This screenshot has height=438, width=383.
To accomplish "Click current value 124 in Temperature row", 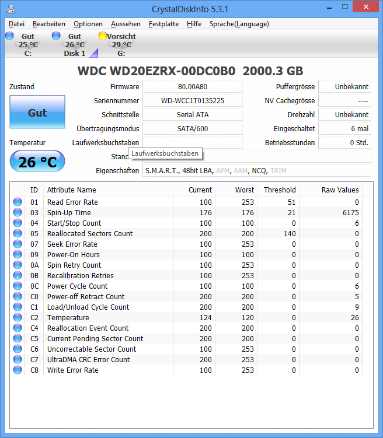I will pos(206,318).
